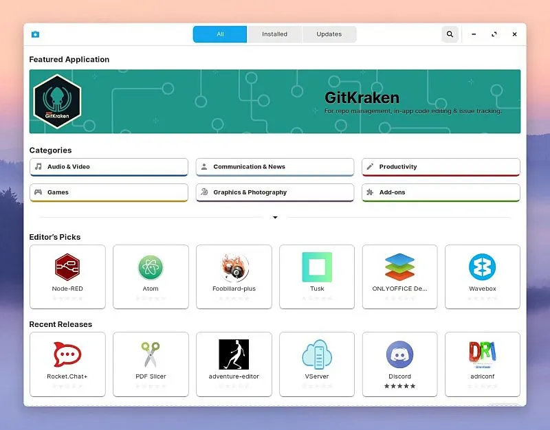Click the star rating under Discord

pyautogui.click(x=399, y=387)
